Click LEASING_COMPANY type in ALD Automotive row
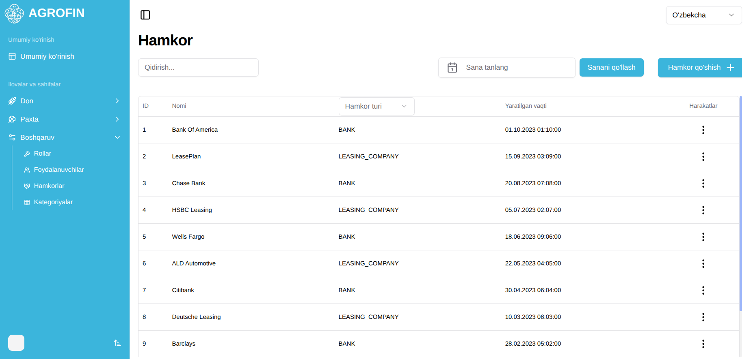 click(x=368, y=263)
